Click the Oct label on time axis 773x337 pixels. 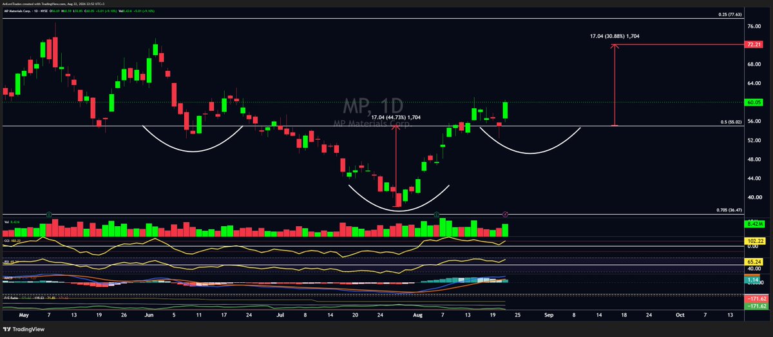coord(680,316)
